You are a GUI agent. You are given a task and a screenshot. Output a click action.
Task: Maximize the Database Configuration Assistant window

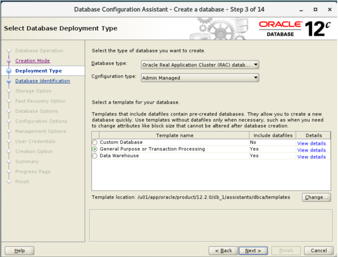click(315, 10)
